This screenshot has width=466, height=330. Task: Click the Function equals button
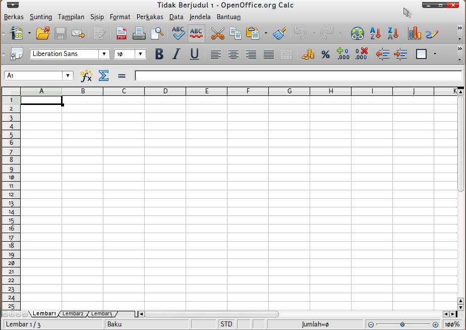122,76
